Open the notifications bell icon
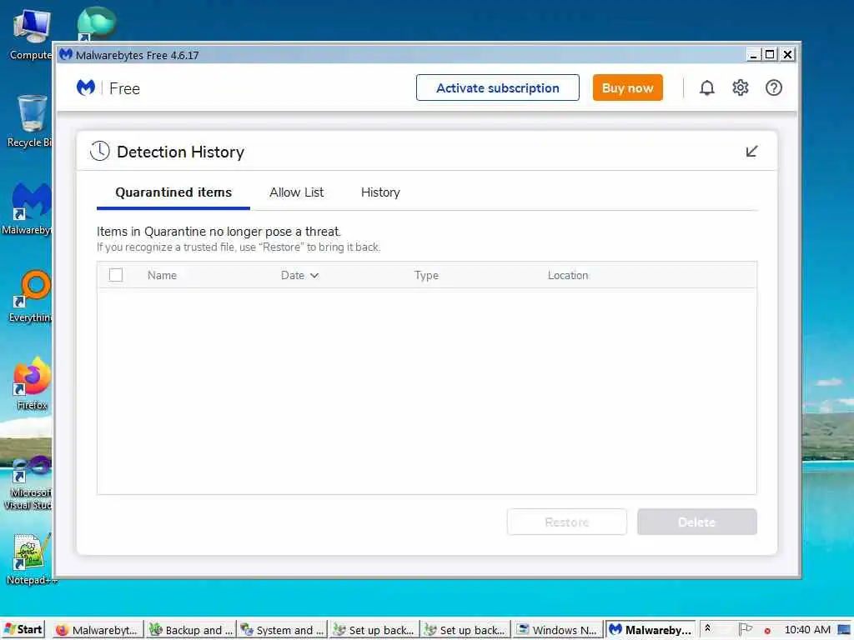854x640 pixels. point(706,88)
